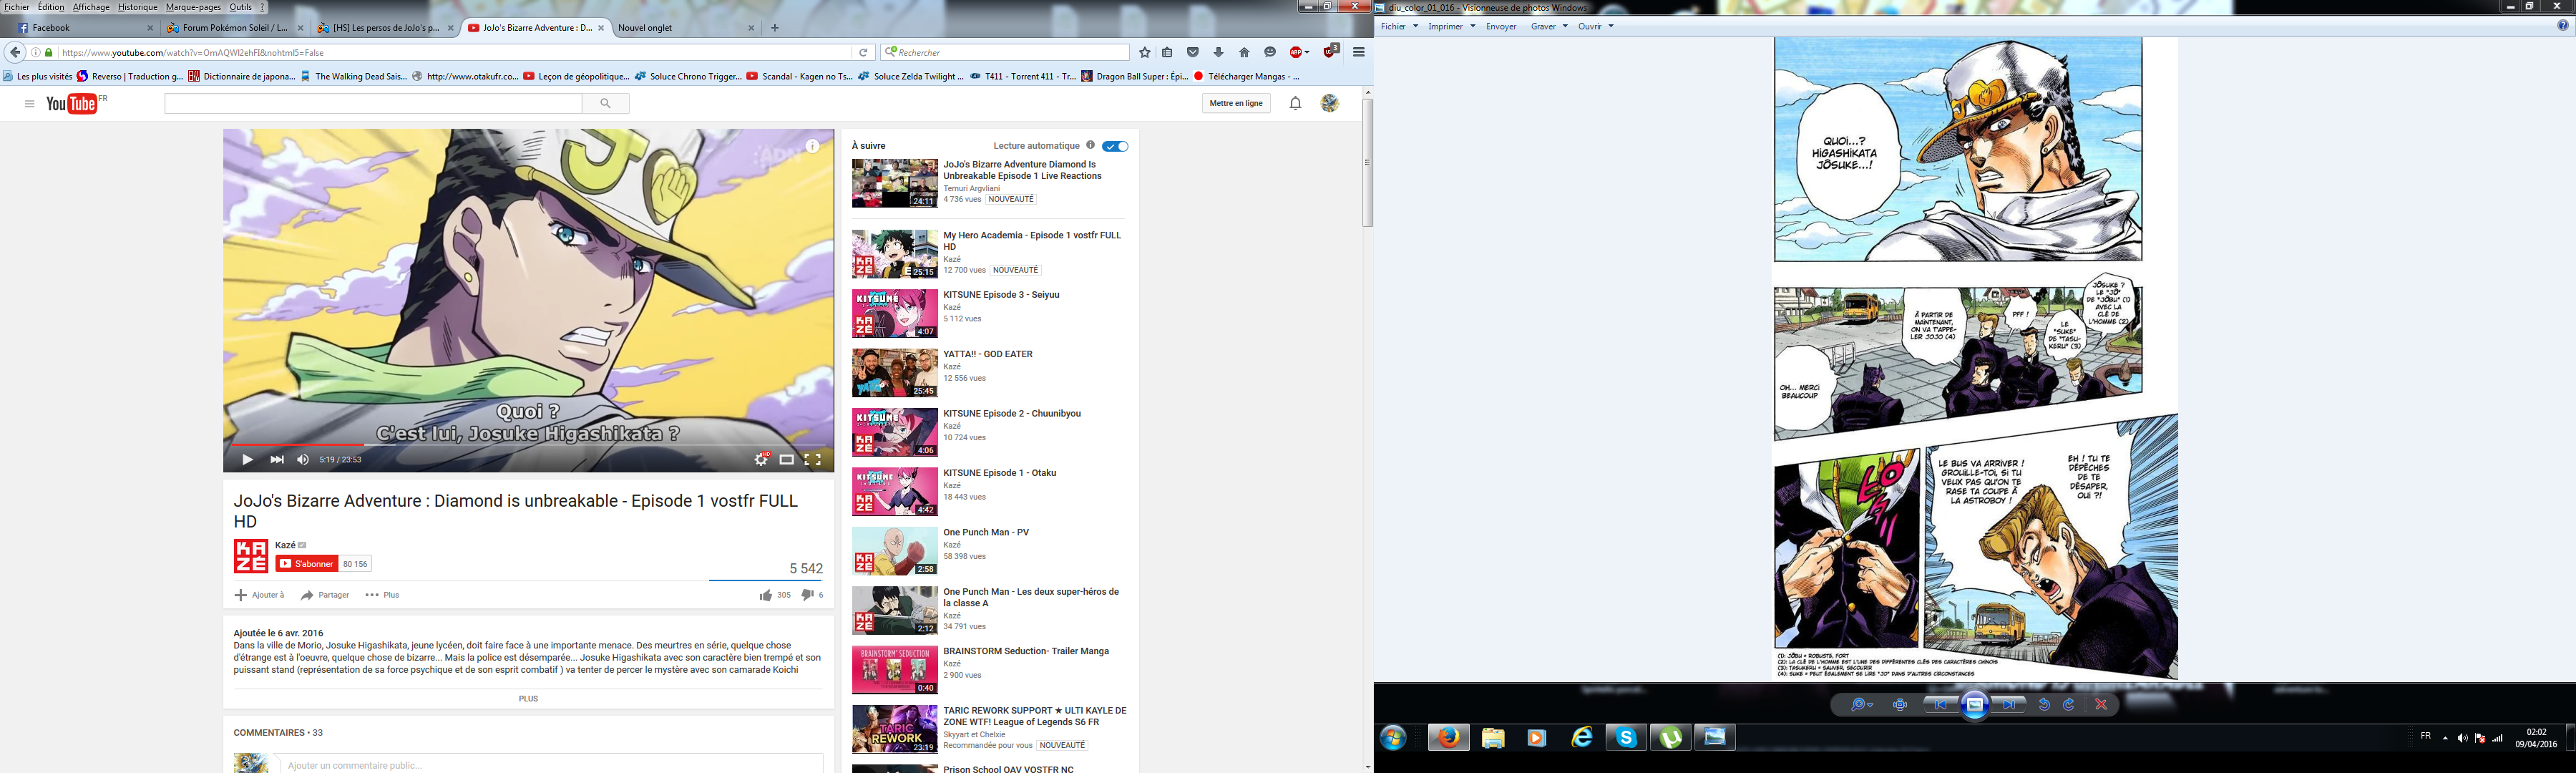The width and height of the screenshot is (2576, 773).
Task: Go back with the Firefox back arrow
Action: (15, 52)
